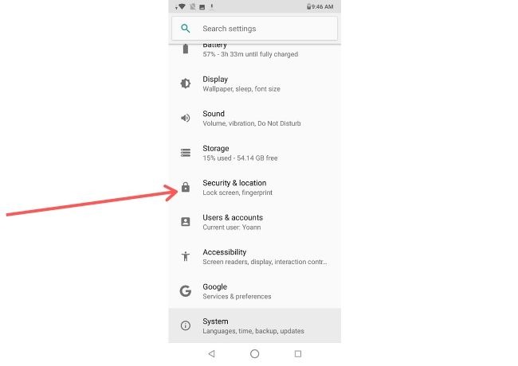The image size is (518, 366).
Task: Tap the Sound speaker icon
Action: click(186, 118)
